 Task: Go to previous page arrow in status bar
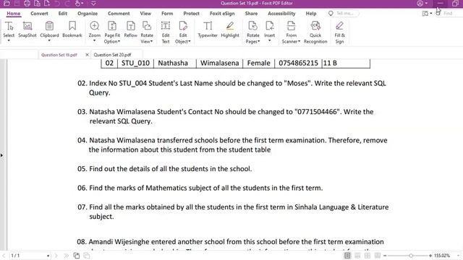pyautogui.click(x=4, y=256)
